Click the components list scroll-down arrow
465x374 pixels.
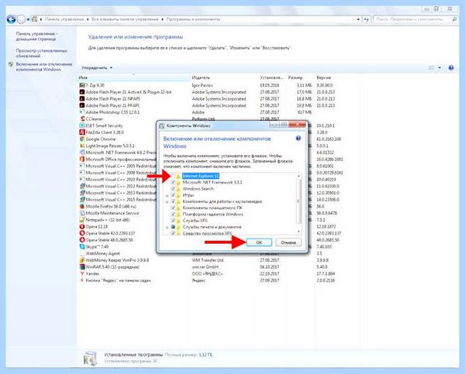[x=298, y=232]
